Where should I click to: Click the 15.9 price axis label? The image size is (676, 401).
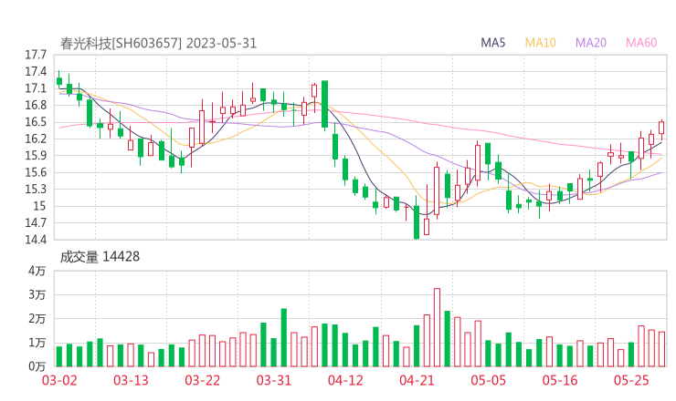(36, 156)
